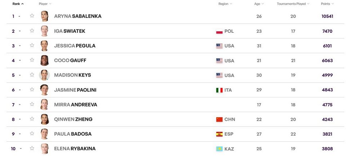
Task: Open the Tournaments Played sort dropdown
Action: tap(293, 4)
